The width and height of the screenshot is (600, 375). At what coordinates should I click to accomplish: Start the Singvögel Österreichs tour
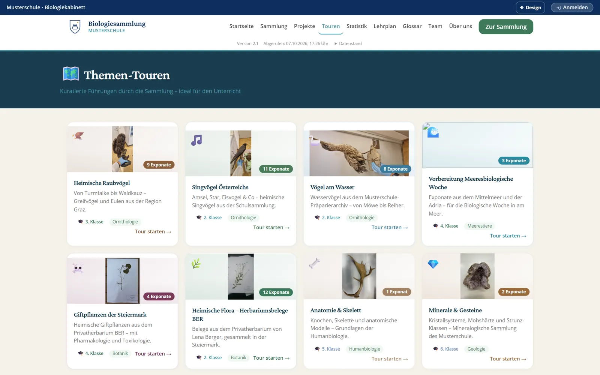click(271, 228)
